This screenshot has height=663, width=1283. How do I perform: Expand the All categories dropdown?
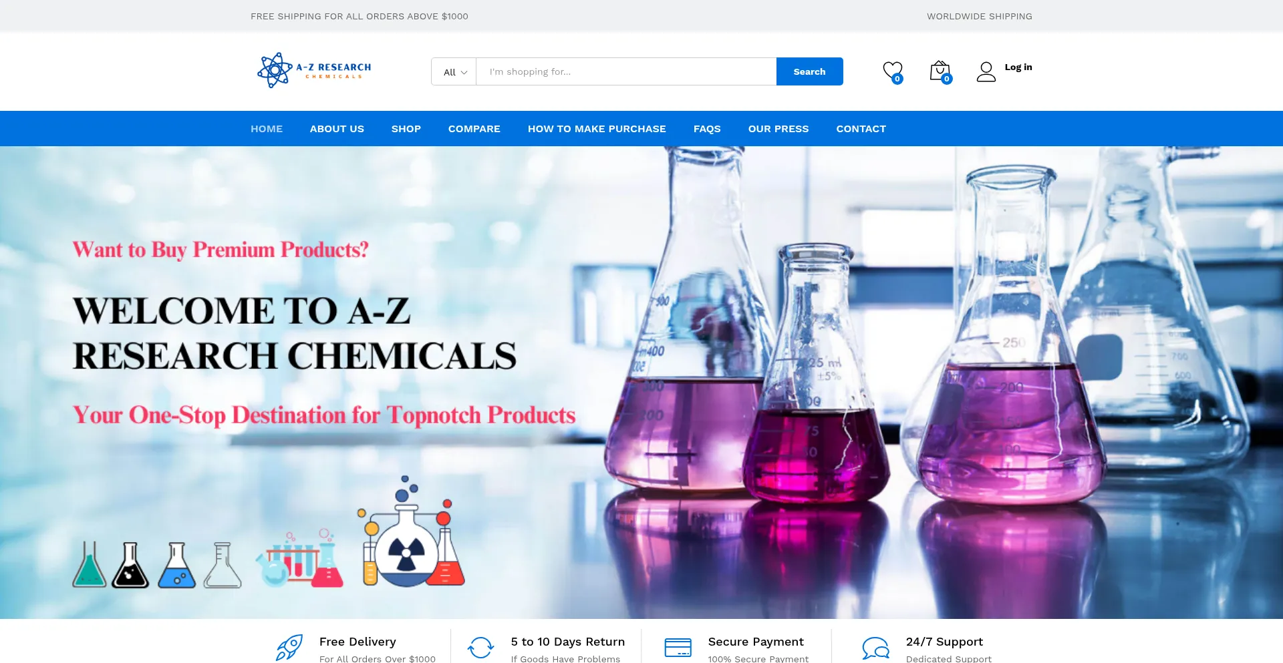pyautogui.click(x=454, y=72)
